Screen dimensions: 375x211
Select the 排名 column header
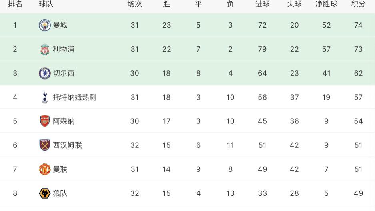[x=15, y=4]
